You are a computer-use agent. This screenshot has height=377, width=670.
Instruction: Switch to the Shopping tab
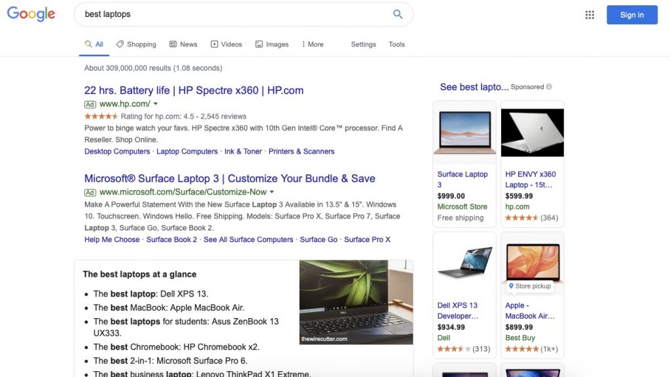click(136, 44)
